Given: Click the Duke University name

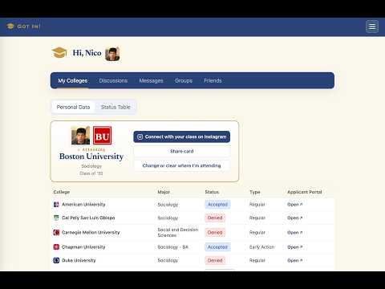Looking at the screenshot, I should coord(79,260).
